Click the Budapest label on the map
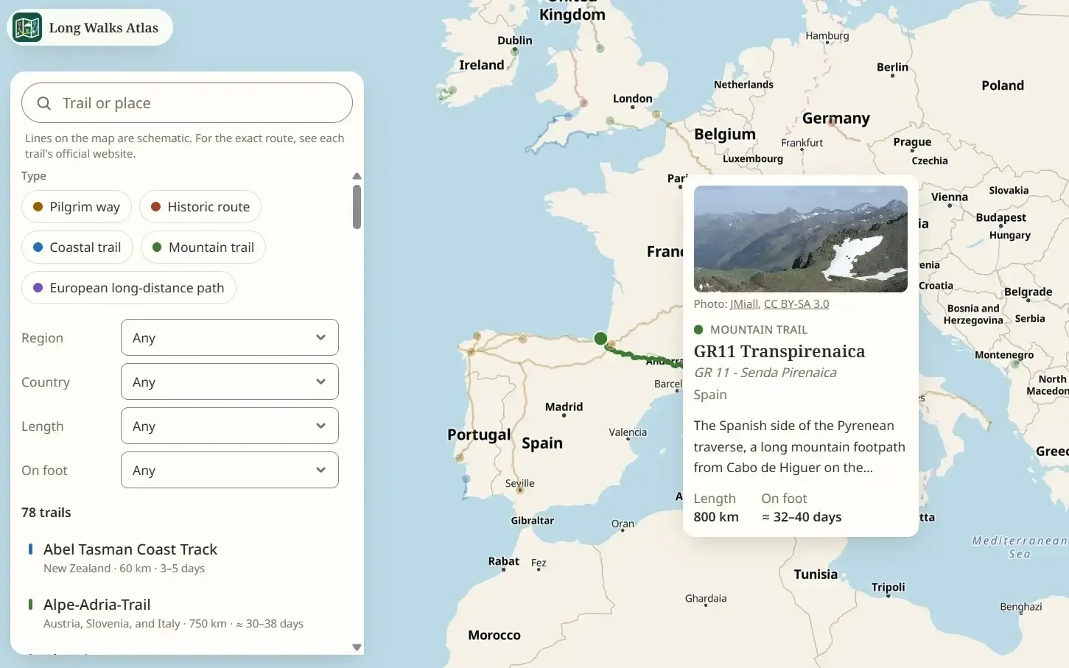Viewport: 1069px width, 668px height. (x=1001, y=217)
